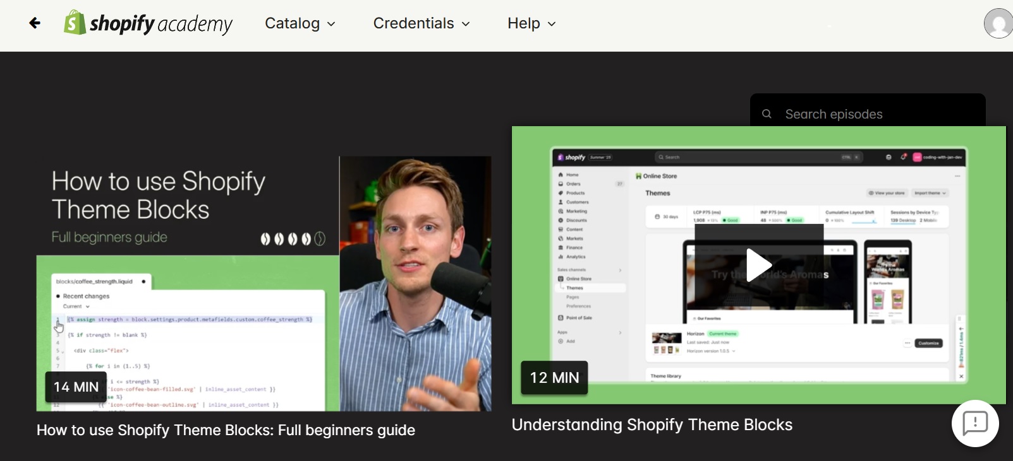Click the 14 MIN duration badge
The width and height of the screenshot is (1013, 461).
click(x=76, y=387)
